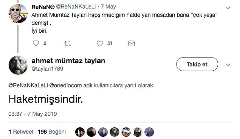Viewport: 240px width, 139px height.
Task: Open the 7 May date on ReNaN's tweet
Action: (108, 6)
